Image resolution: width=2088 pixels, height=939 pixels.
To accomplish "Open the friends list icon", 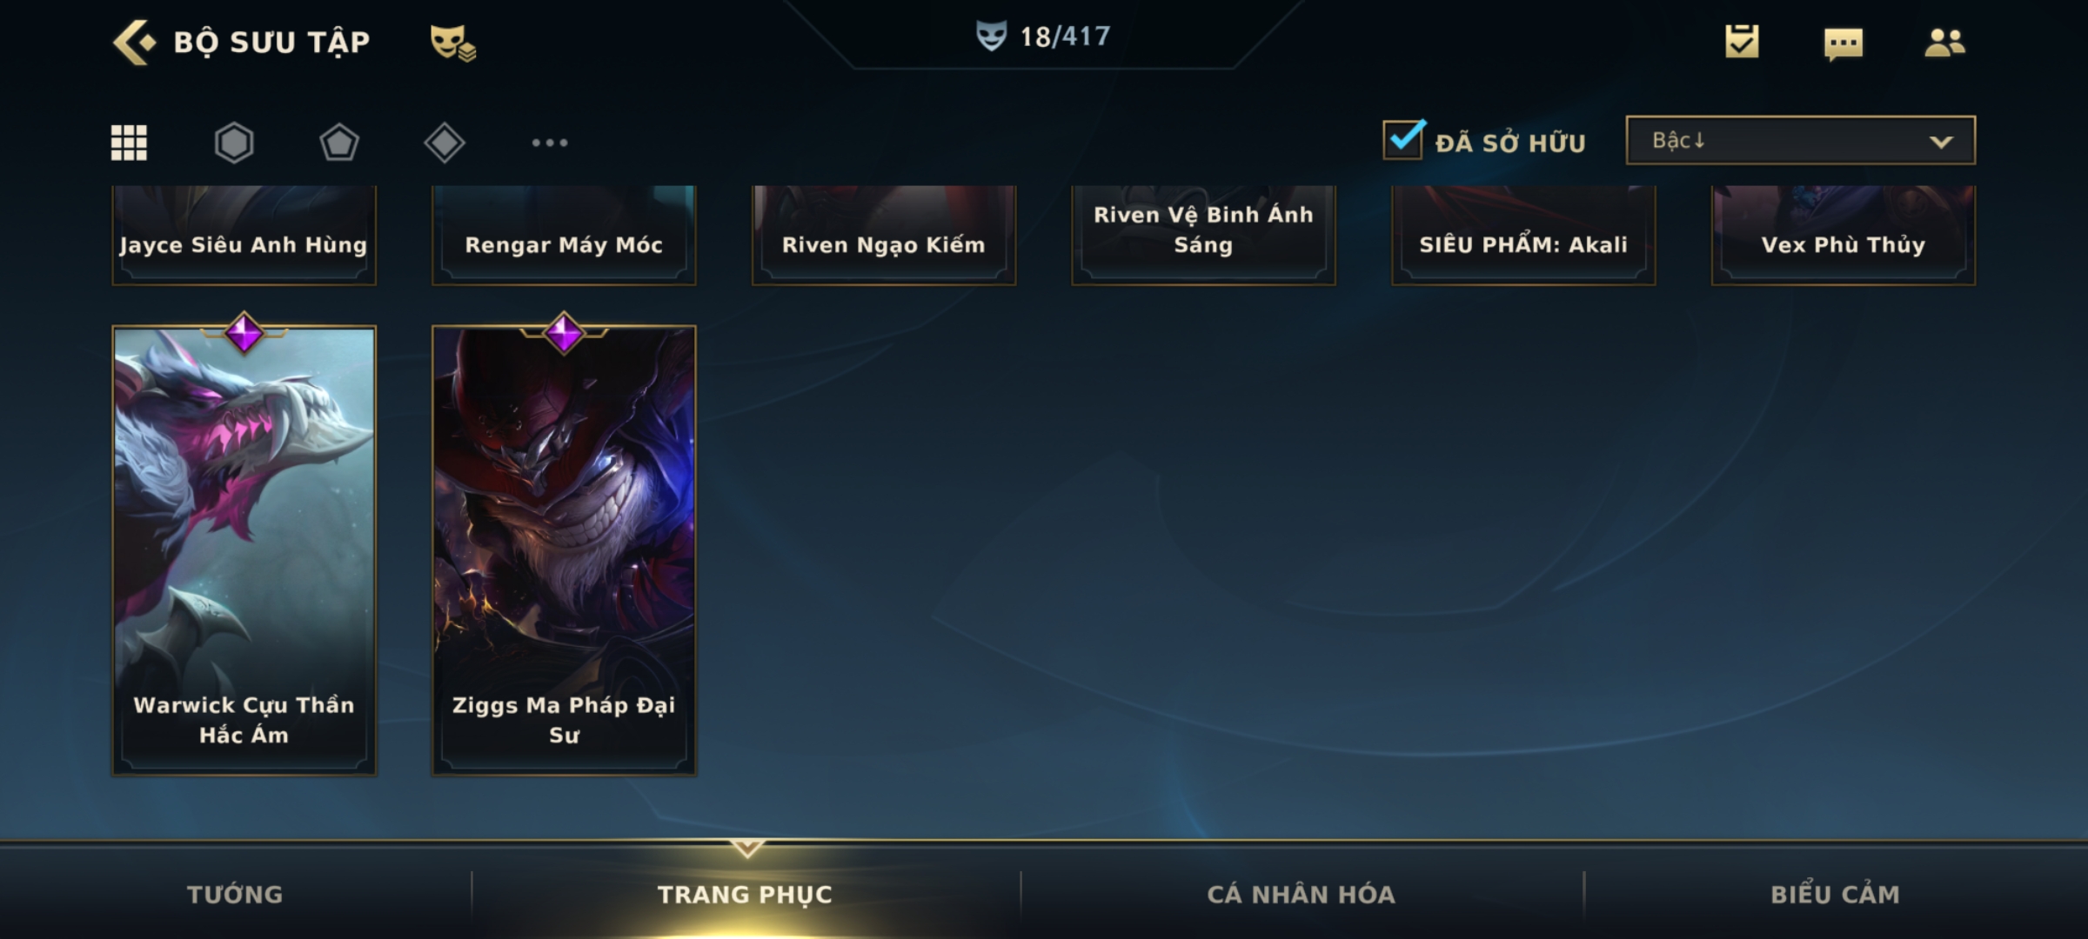I will [1944, 42].
